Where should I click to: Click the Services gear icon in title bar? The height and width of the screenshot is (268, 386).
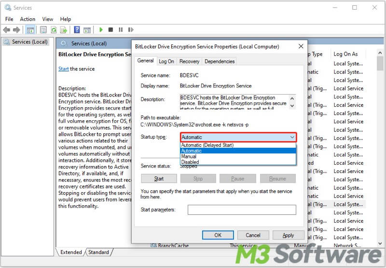[x=8, y=8]
